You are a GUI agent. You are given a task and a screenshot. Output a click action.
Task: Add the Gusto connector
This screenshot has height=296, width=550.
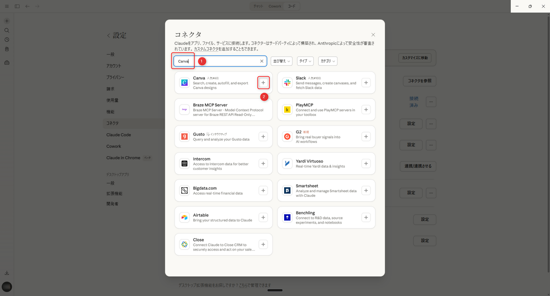click(263, 136)
